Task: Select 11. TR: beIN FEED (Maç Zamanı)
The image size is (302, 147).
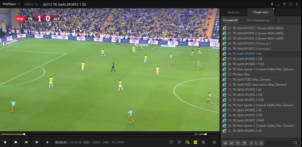Action: click(x=261, y=80)
